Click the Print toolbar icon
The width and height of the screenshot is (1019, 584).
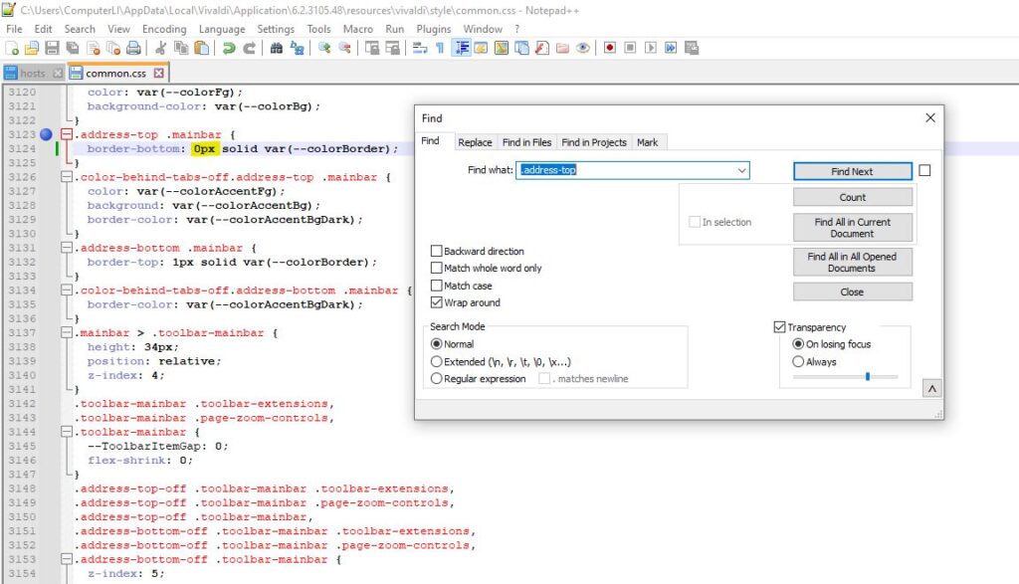click(x=133, y=48)
